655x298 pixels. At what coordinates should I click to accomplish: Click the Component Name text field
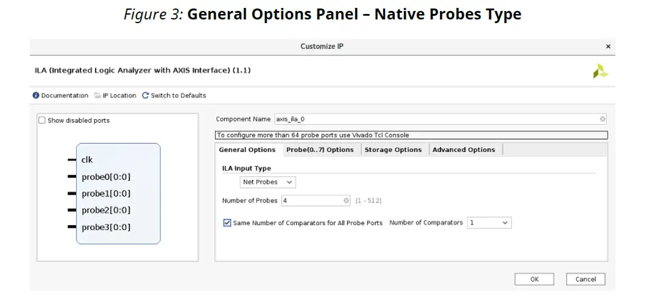[x=436, y=119]
